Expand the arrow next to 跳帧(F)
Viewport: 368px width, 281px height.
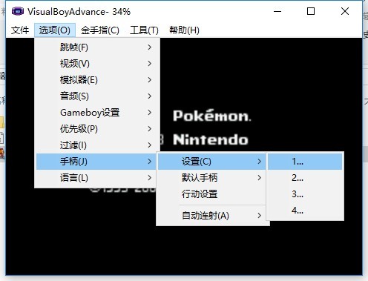click(150, 47)
